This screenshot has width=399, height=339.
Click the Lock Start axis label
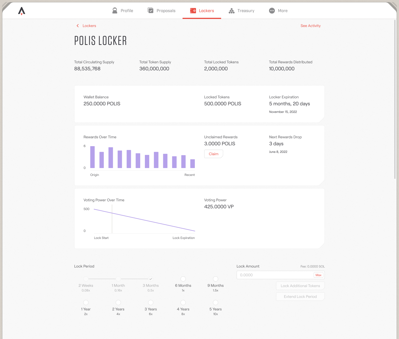101,238
